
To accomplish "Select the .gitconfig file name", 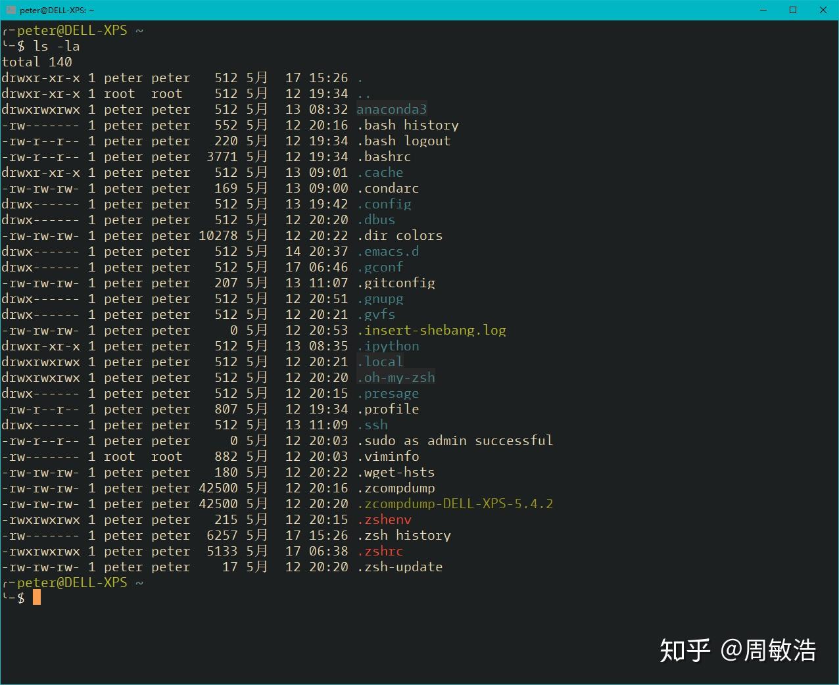I will pos(396,283).
